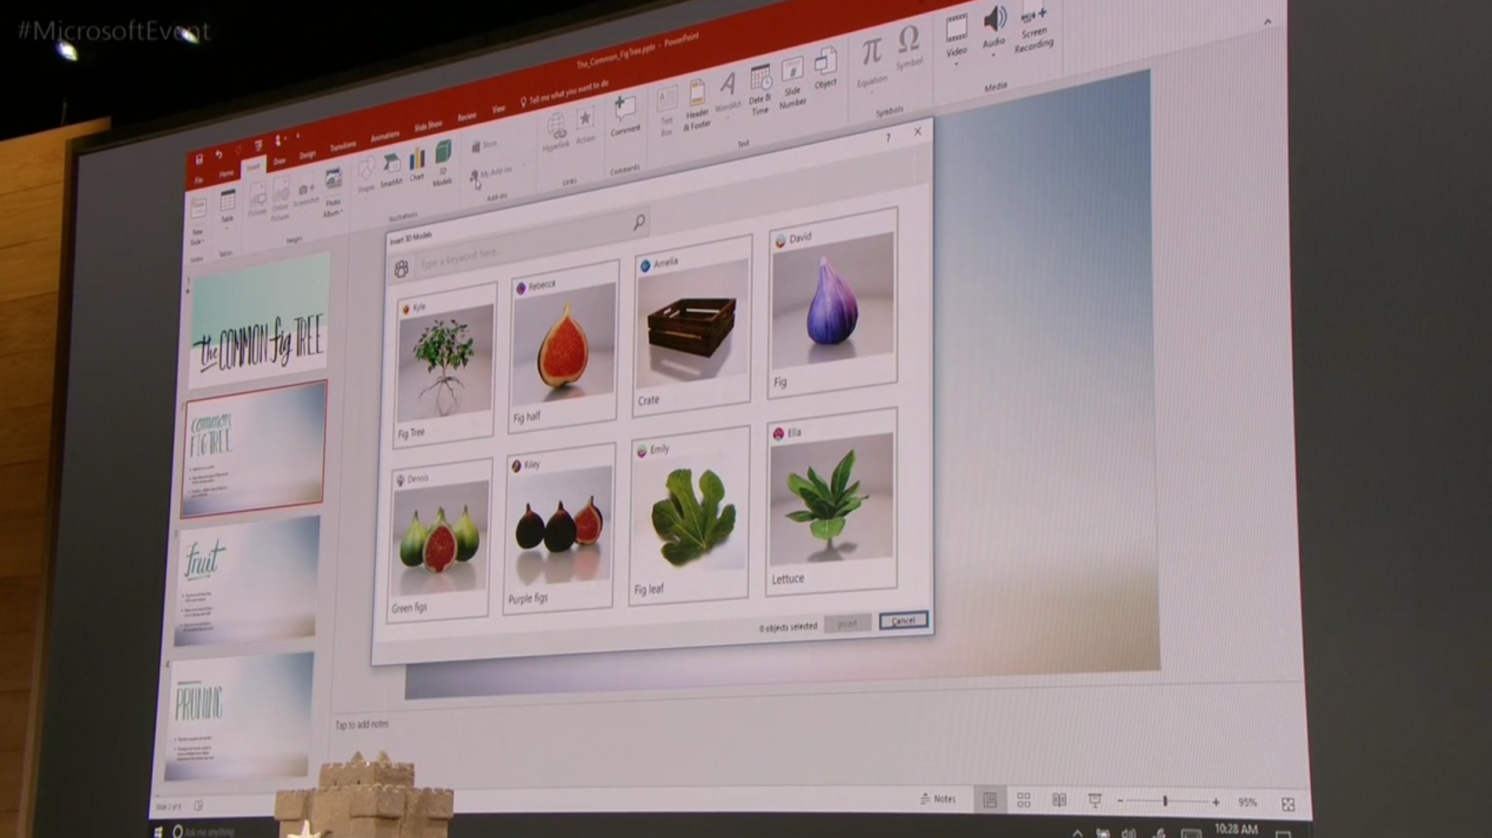Click the Undo icon
The height and width of the screenshot is (838, 1492).
219,155
